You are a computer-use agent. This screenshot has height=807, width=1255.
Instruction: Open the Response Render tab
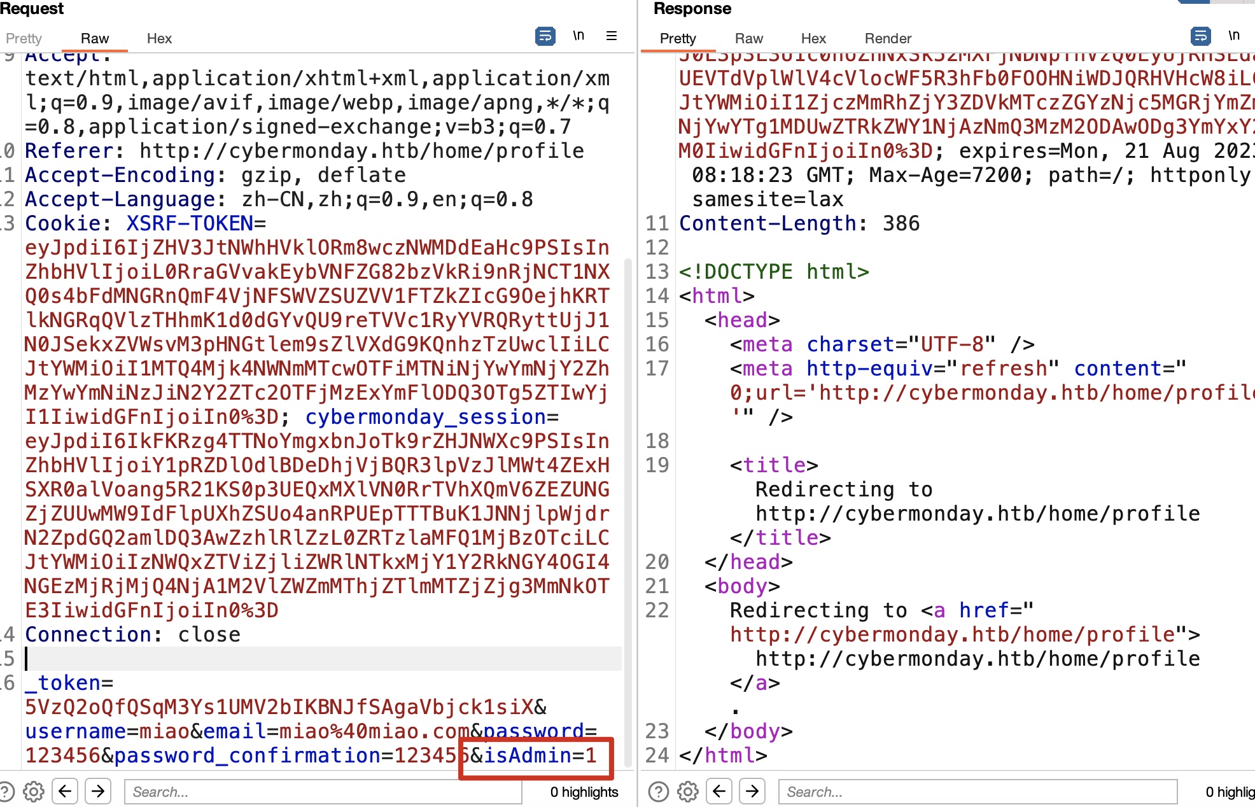point(888,38)
